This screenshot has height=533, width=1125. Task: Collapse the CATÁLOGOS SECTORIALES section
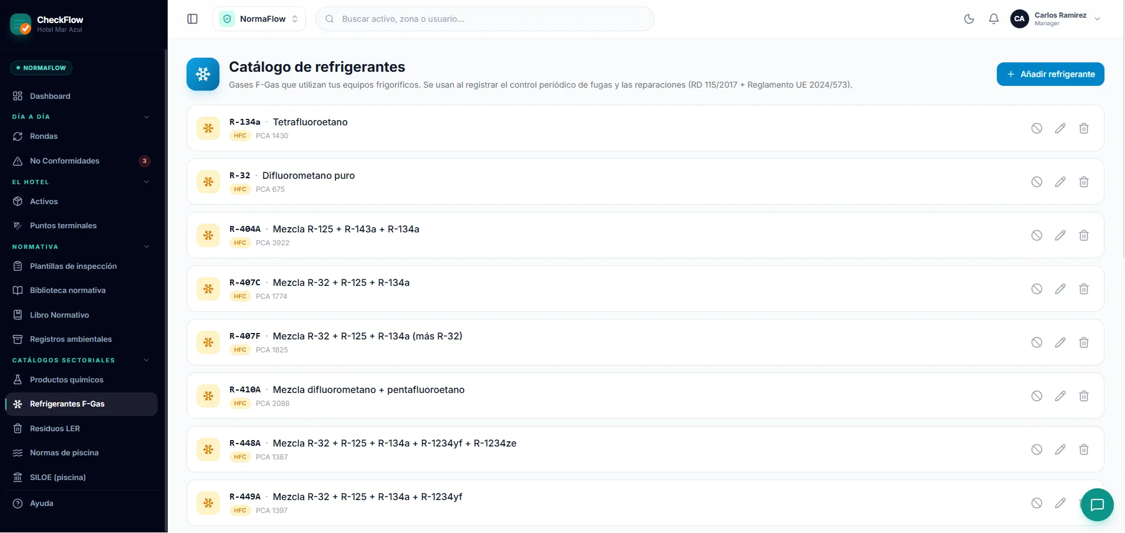click(147, 360)
